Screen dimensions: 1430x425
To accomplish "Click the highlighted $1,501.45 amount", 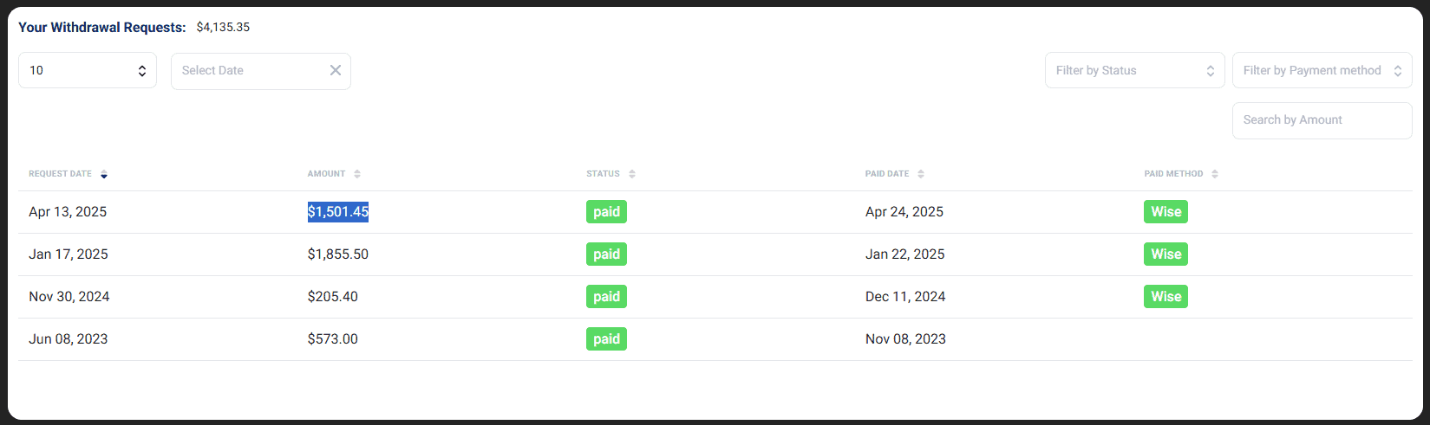I will [x=338, y=212].
